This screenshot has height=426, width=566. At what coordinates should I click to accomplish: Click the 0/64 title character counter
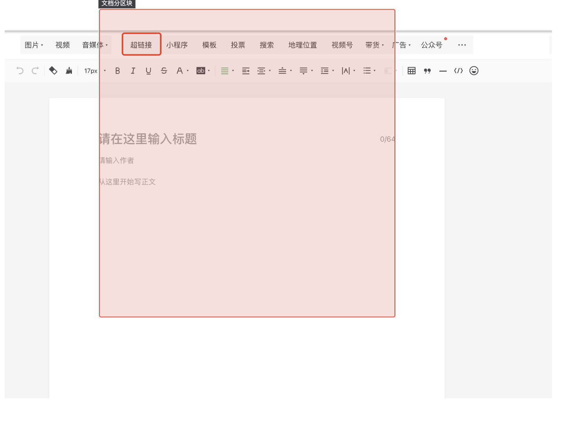387,139
